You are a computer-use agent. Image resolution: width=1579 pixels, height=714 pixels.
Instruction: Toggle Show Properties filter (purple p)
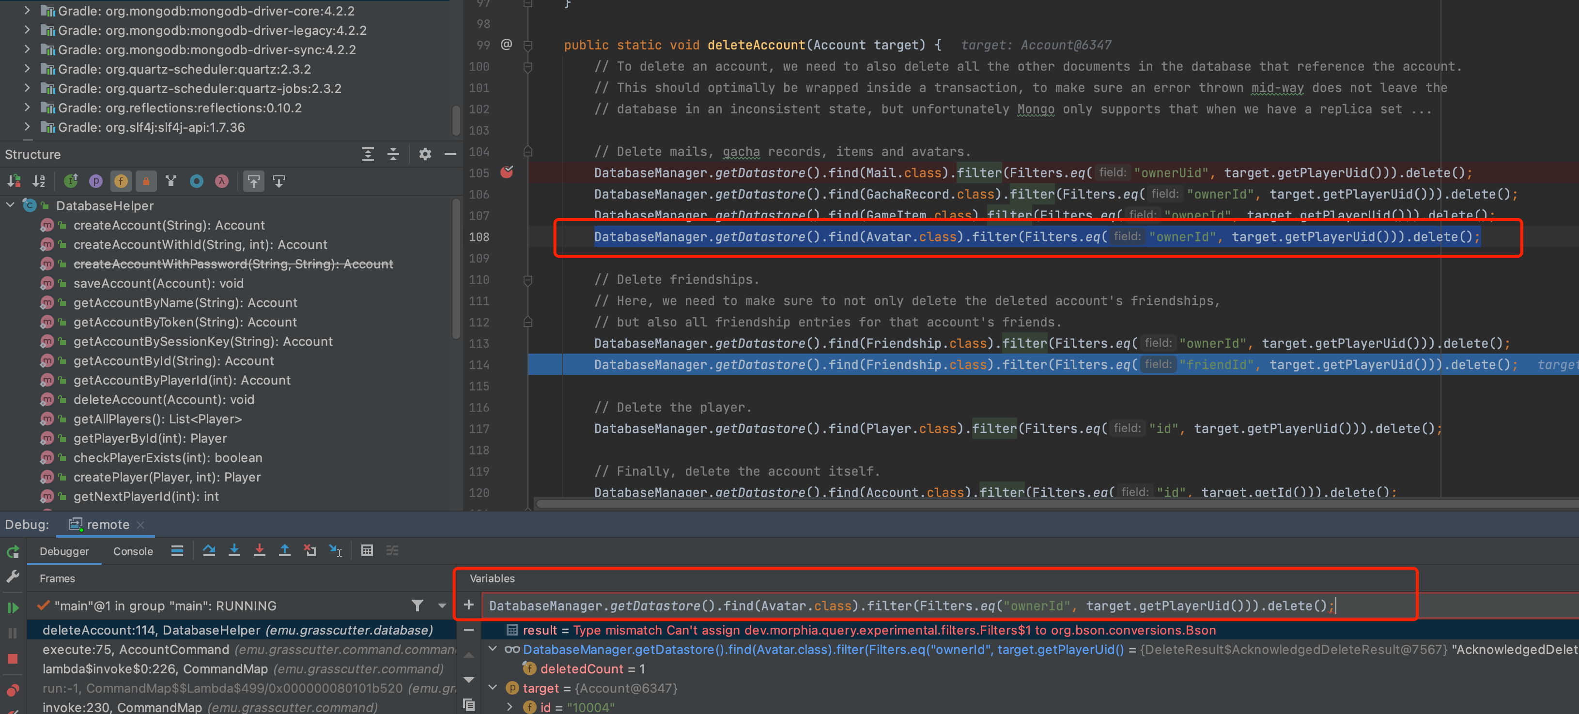pos(95,181)
